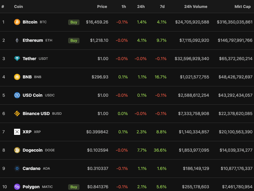The width and height of the screenshot is (254, 191).
Task: Sort by 7d change column header
Action: click(162, 7)
